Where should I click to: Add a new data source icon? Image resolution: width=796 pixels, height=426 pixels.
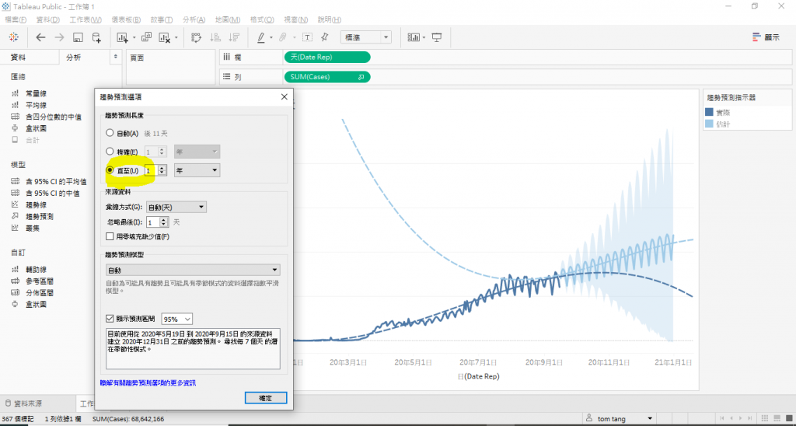pos(96,37)
